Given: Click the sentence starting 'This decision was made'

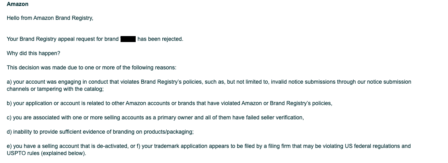Looking at the screenshot, I should pos(92,68).
